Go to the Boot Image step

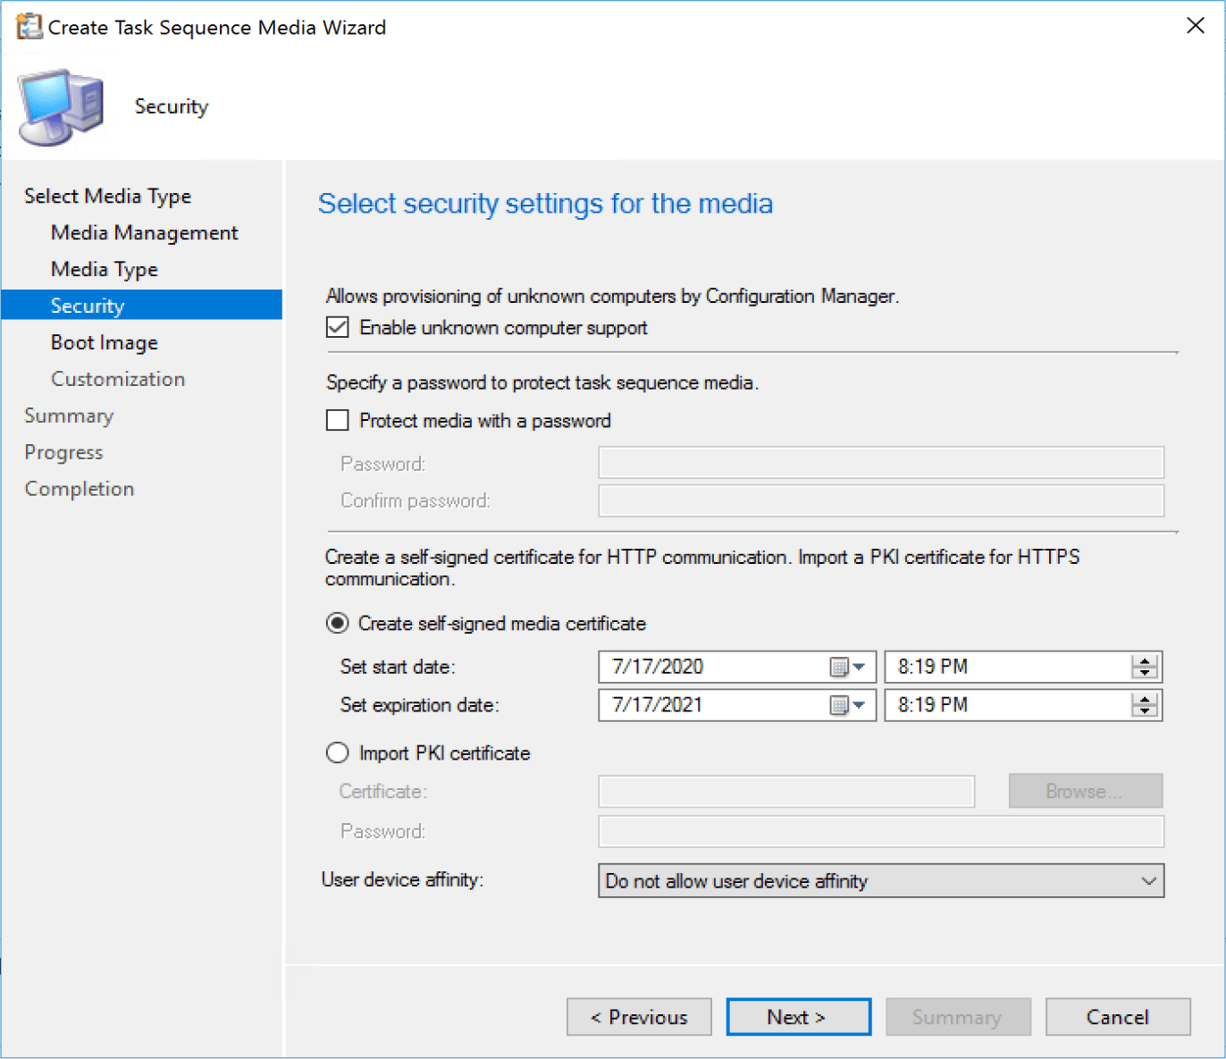pos(103,342)
